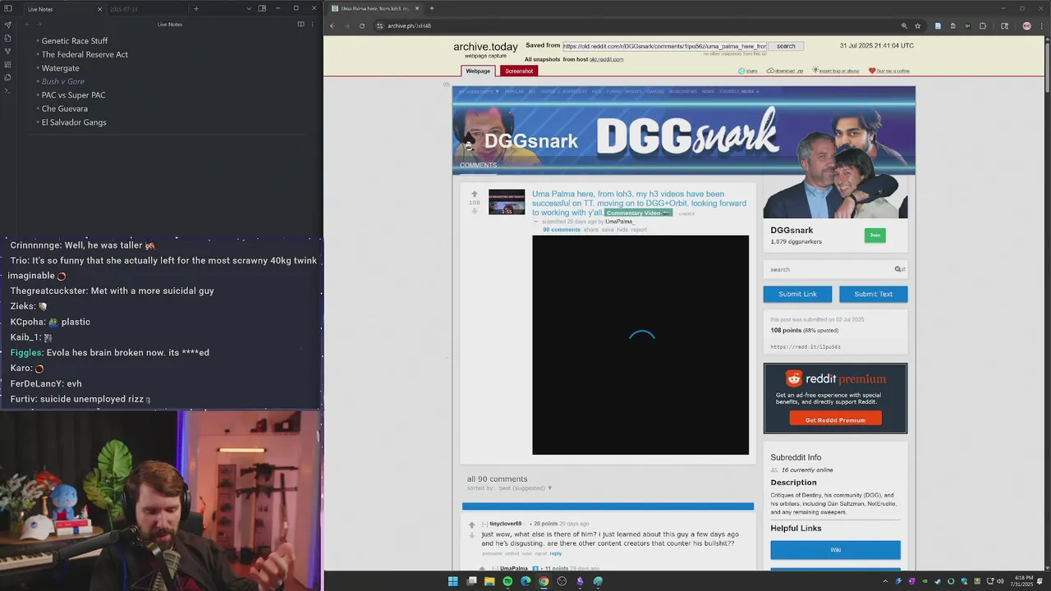Switch Live Notes to reading view book icon
Screen dimensions: 1051x591
click(x=301, y=25)
